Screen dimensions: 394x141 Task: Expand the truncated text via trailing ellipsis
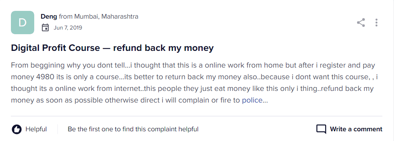point(265,101)
